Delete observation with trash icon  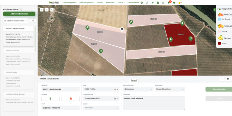(228, 79)
